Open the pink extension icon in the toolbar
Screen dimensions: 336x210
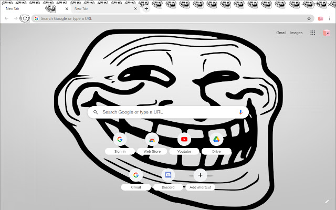(320, 19)
